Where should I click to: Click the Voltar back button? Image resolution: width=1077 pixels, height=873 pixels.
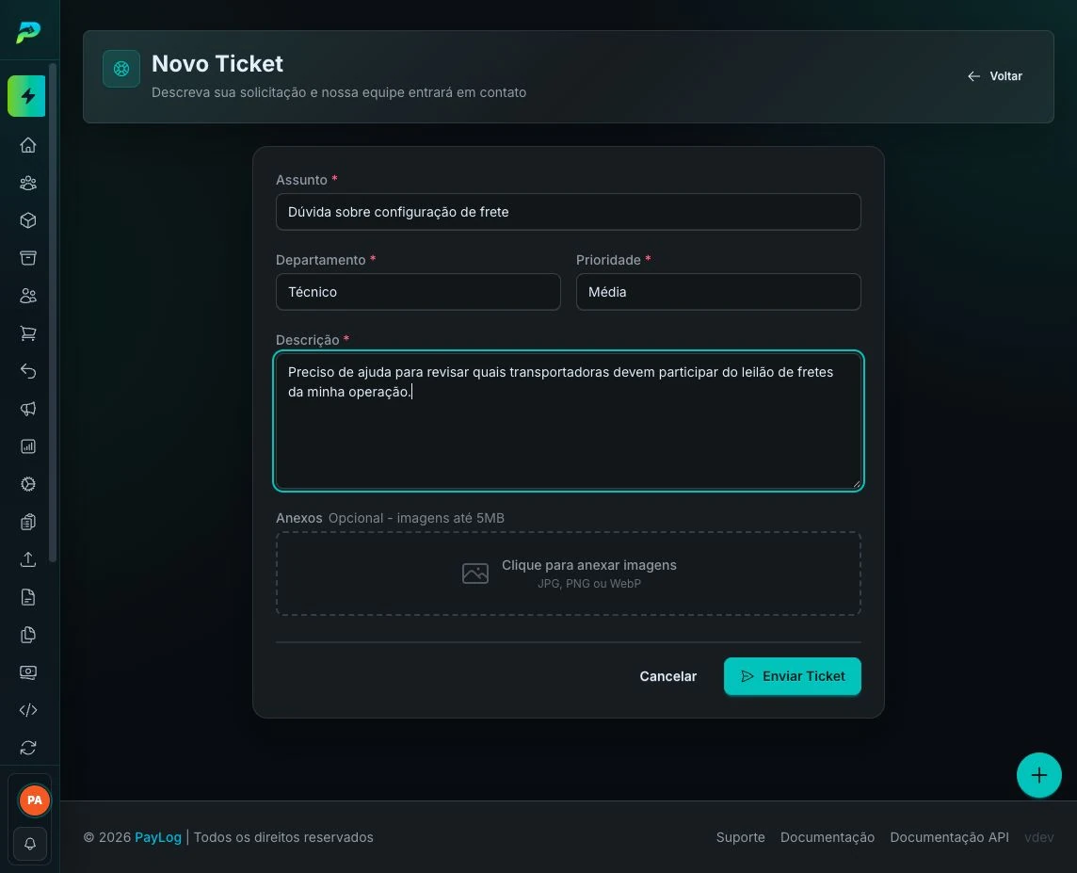[994, 76]
